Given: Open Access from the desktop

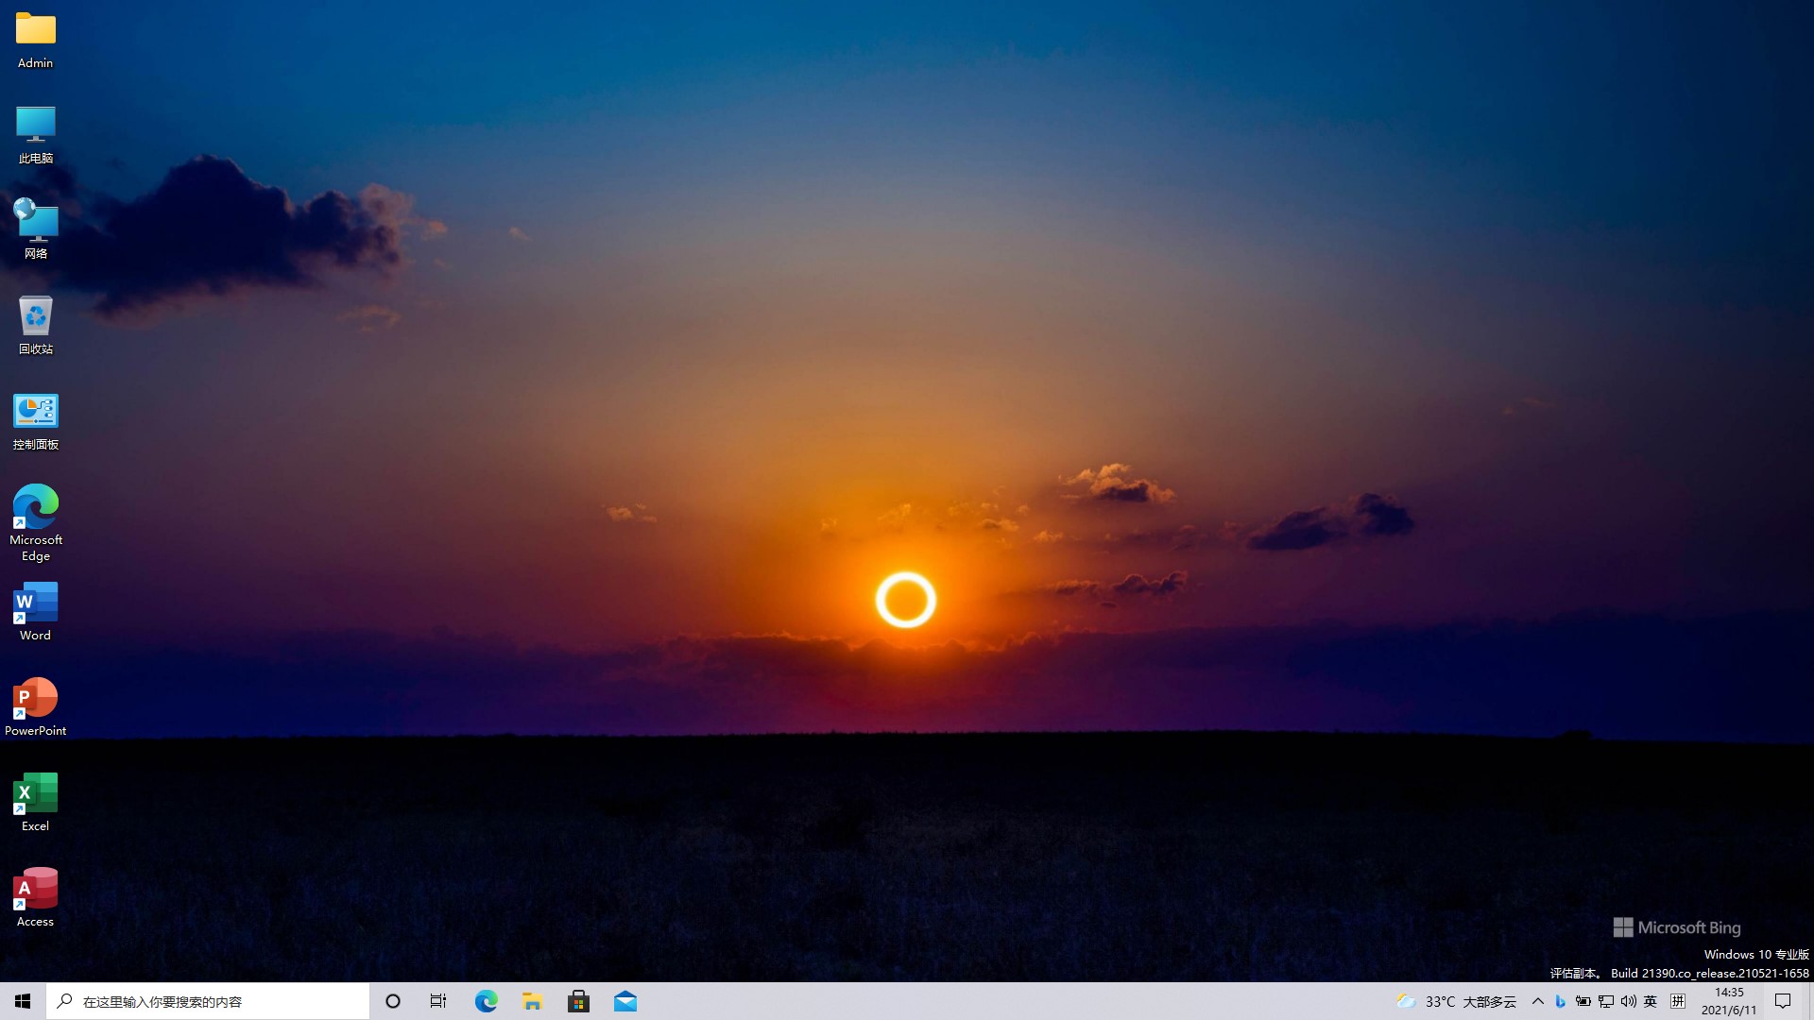Looking at the screenshot, I should pyautogui.click(x=35, y=889).
